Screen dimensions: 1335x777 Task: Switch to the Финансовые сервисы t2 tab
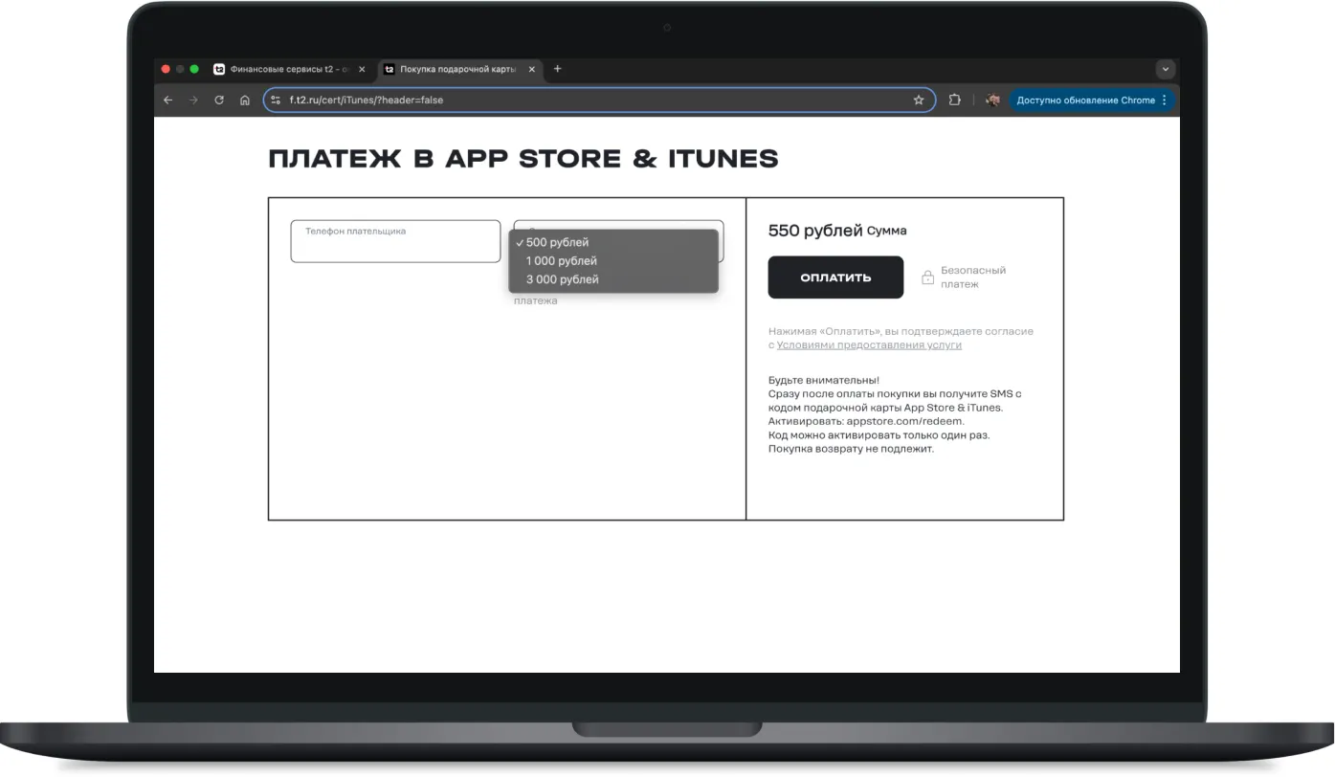282,69
